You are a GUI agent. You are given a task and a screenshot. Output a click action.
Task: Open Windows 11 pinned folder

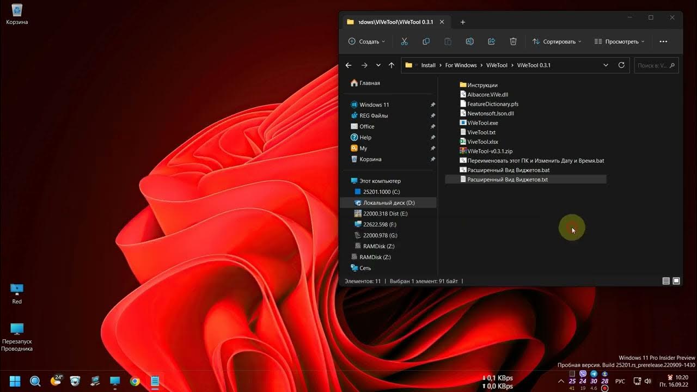(370, 105)
